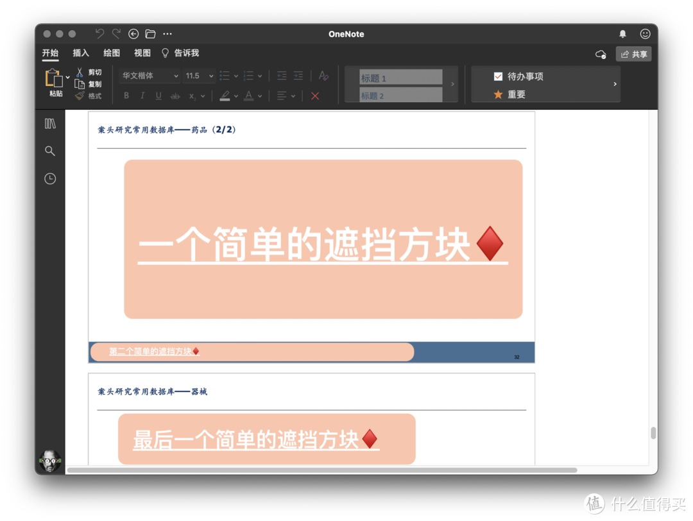Expand the styles gallery chevron next to 标题

(452, 84)
